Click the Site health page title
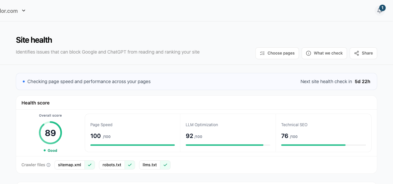Viewport: 393px width, 184px height. 34,40
